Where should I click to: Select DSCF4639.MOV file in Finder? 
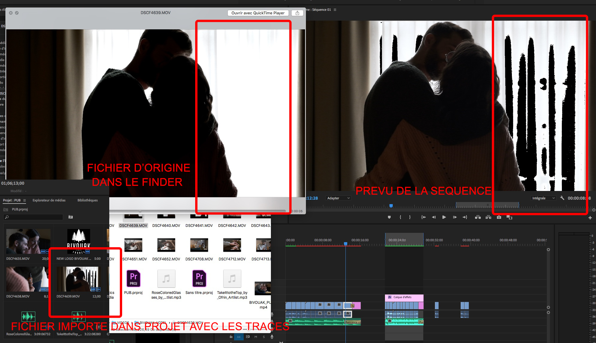[133, 225]
